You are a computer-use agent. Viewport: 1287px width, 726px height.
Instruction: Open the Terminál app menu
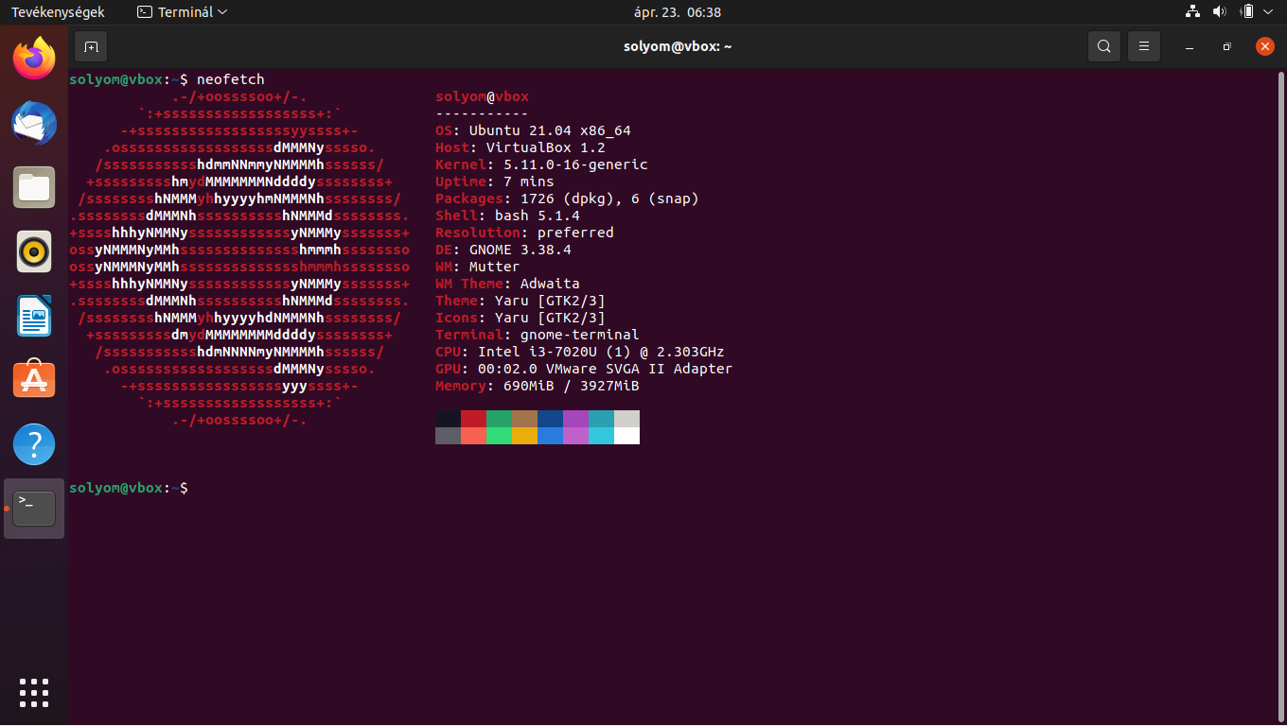pos(182,12)
